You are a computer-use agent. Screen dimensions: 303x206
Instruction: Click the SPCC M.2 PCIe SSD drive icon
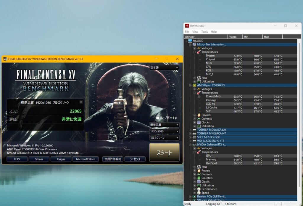(x=194, y=137)
